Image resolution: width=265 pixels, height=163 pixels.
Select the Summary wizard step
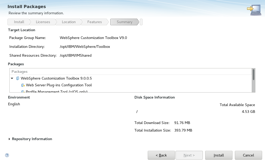point(125,22)
